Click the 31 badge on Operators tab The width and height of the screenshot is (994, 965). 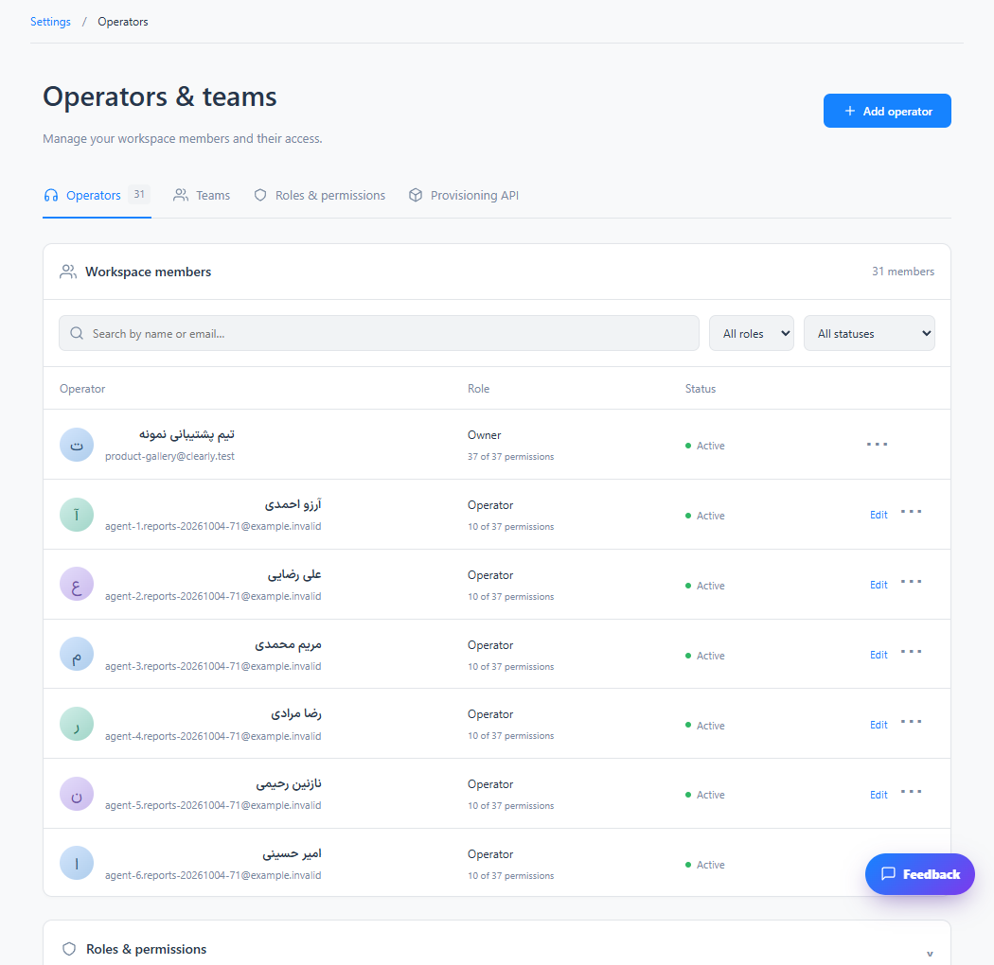pos(139,195)
